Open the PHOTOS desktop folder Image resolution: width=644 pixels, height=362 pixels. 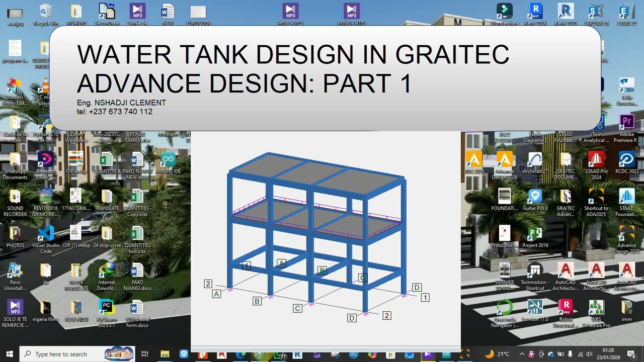pyautogui.click(x=15, y=236)
